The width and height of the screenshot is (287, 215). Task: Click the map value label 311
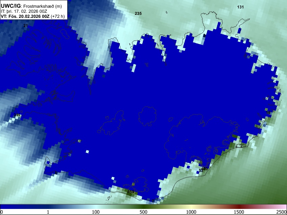click(x=17, y=115)
